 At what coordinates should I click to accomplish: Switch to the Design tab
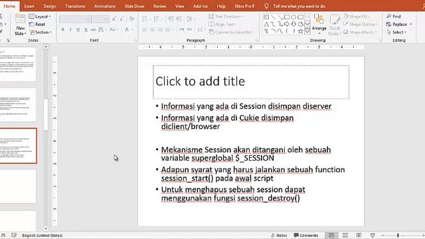50,6
